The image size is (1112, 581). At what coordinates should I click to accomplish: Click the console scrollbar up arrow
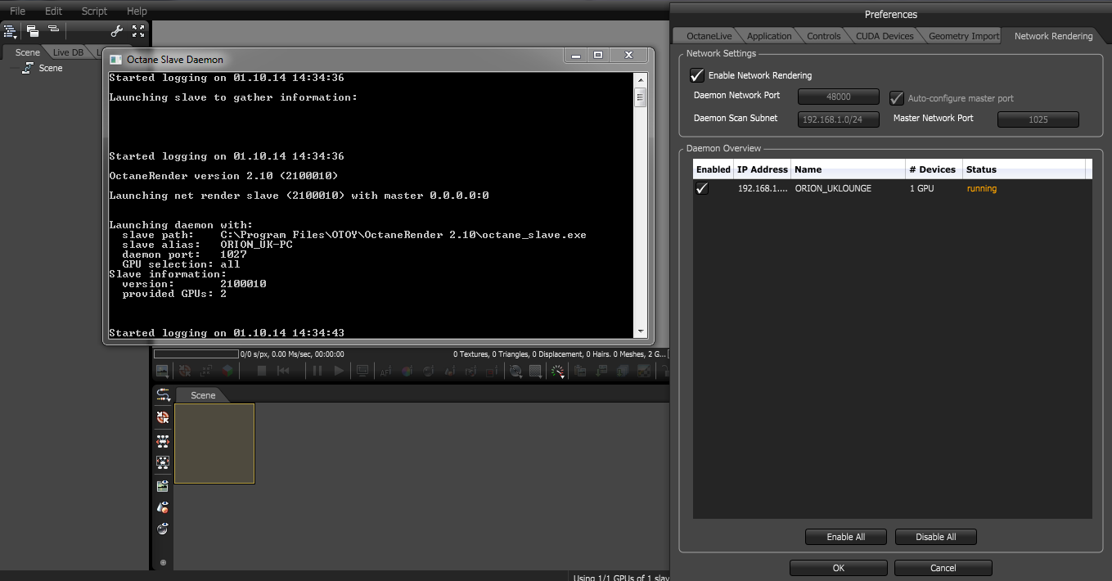point(641,79)
